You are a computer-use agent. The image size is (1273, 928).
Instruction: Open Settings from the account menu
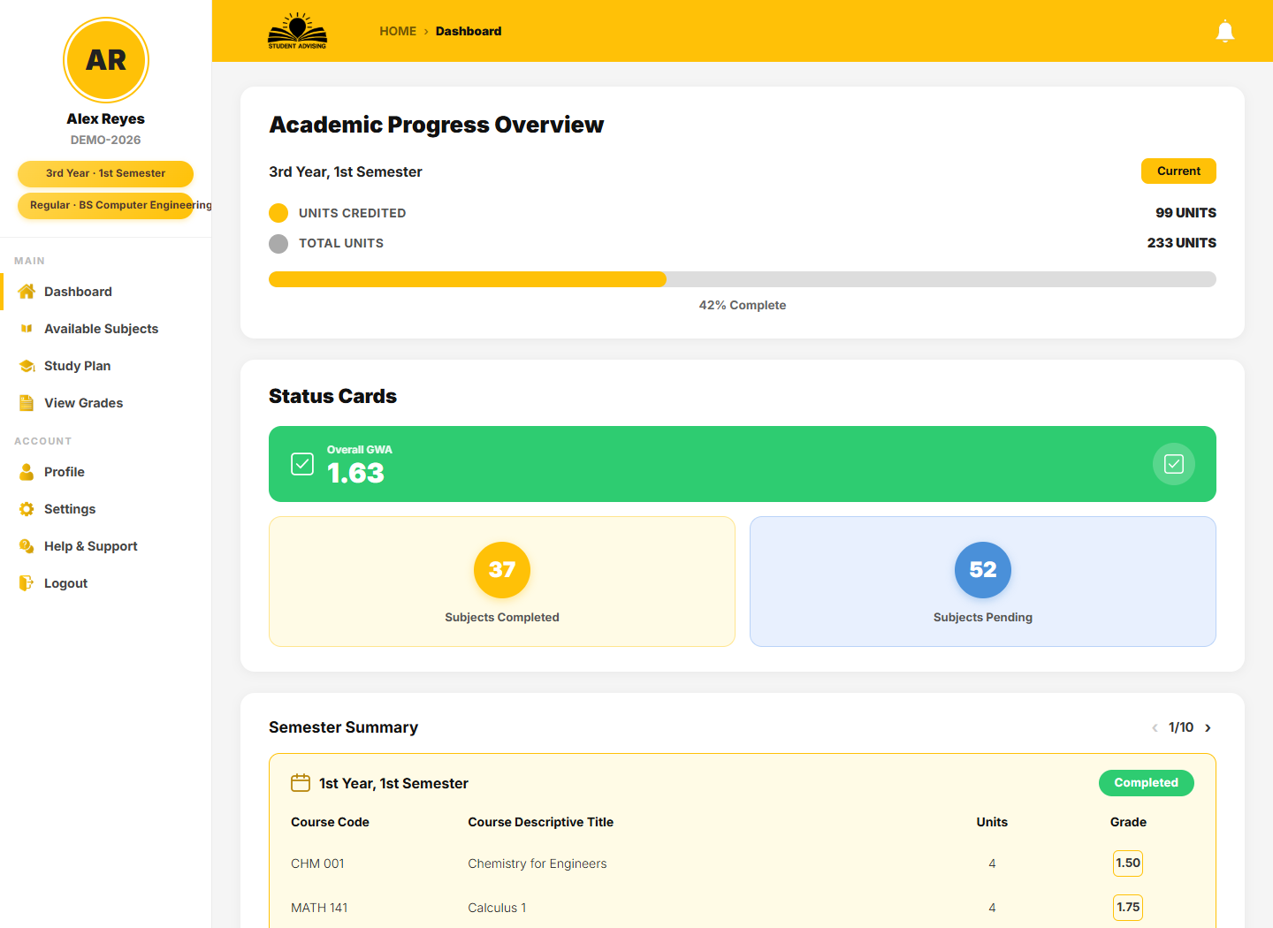pyautogui.click(x=106, y=509)
